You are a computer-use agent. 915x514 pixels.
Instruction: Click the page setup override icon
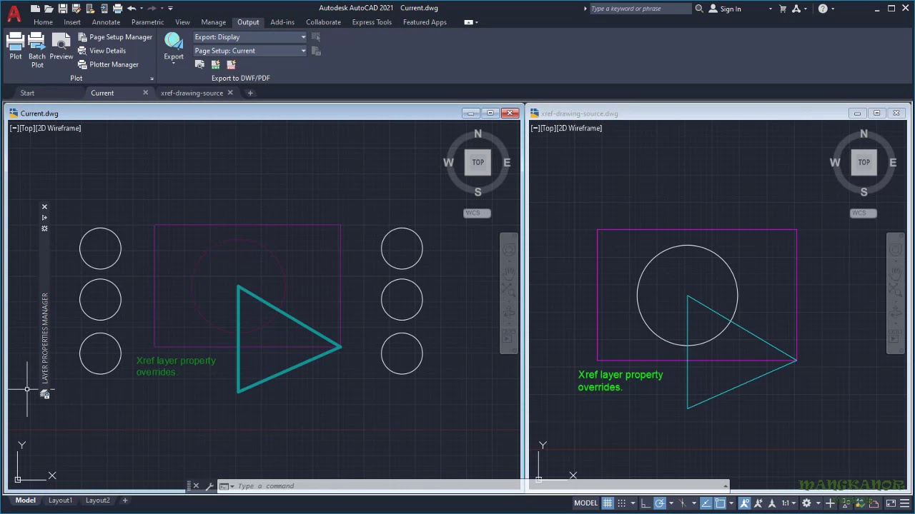pos(316,51)
